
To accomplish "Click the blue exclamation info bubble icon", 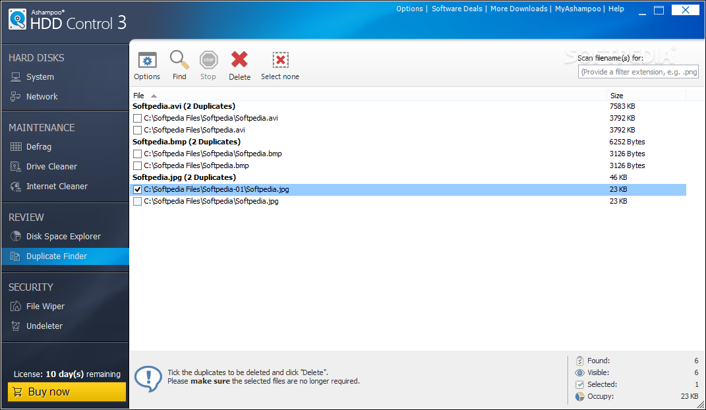I will pos(148,378).
